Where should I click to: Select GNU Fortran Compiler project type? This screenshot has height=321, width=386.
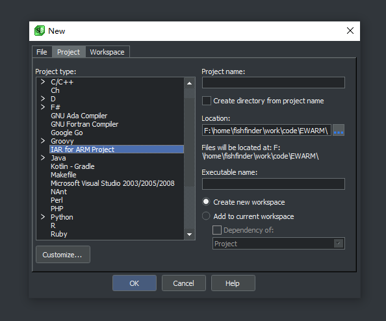click(84, 124)
